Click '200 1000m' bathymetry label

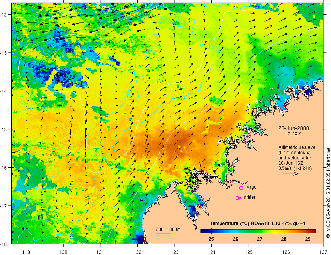(x=168, y=229)
